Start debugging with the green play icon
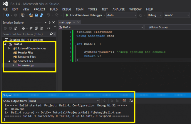The image size is (191, 124). (x=67, y=15)
